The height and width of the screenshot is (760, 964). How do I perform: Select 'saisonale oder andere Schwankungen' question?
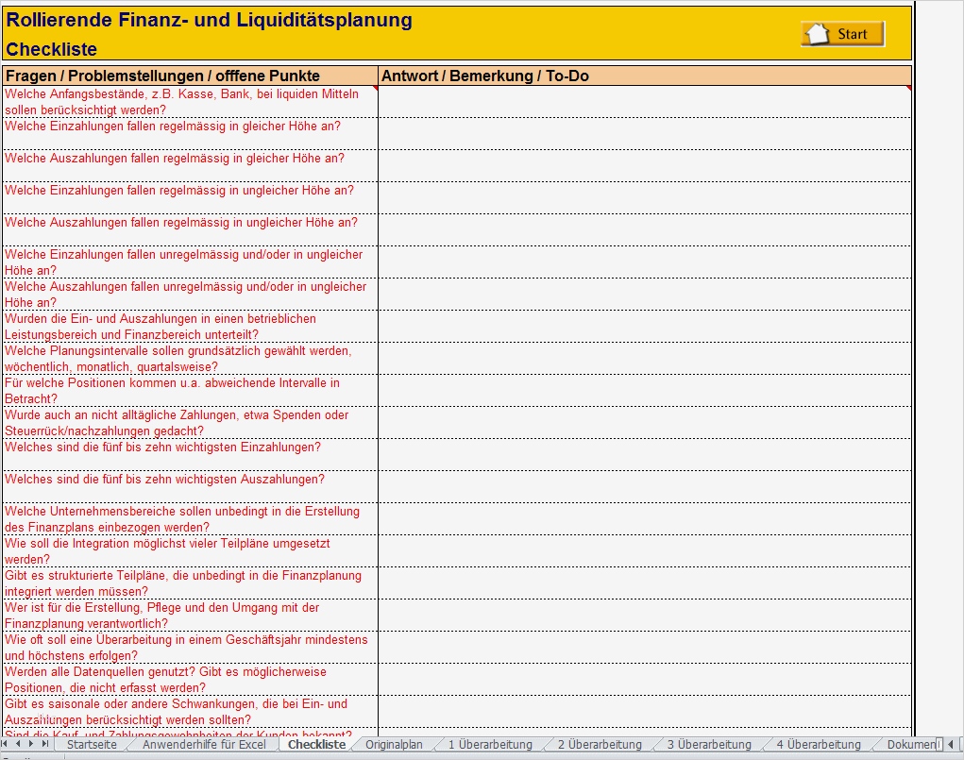[191, 711]
